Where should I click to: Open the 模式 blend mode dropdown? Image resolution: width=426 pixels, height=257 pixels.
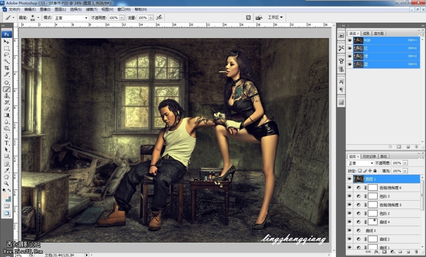point(71,18)
